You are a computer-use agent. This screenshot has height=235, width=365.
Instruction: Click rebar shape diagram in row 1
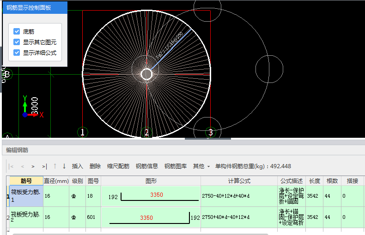pyautogui.click(x=151, y=196)
